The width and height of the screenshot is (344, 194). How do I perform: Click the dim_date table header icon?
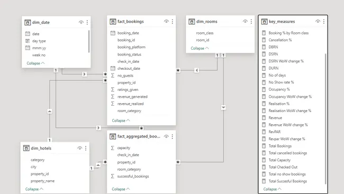[28, 22]
